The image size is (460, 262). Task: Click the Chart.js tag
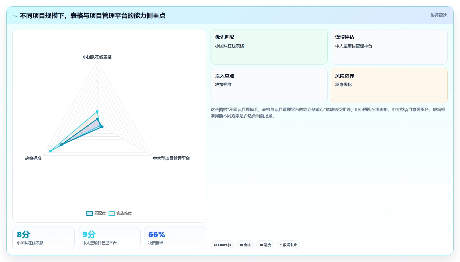pyautogui.click(x=222, y=245)
